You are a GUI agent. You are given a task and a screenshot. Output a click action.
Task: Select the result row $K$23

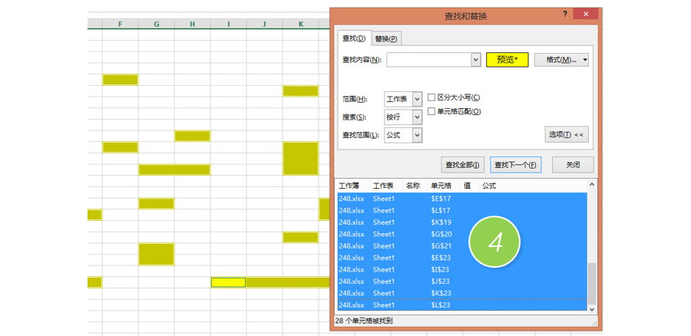click(462, 293)
